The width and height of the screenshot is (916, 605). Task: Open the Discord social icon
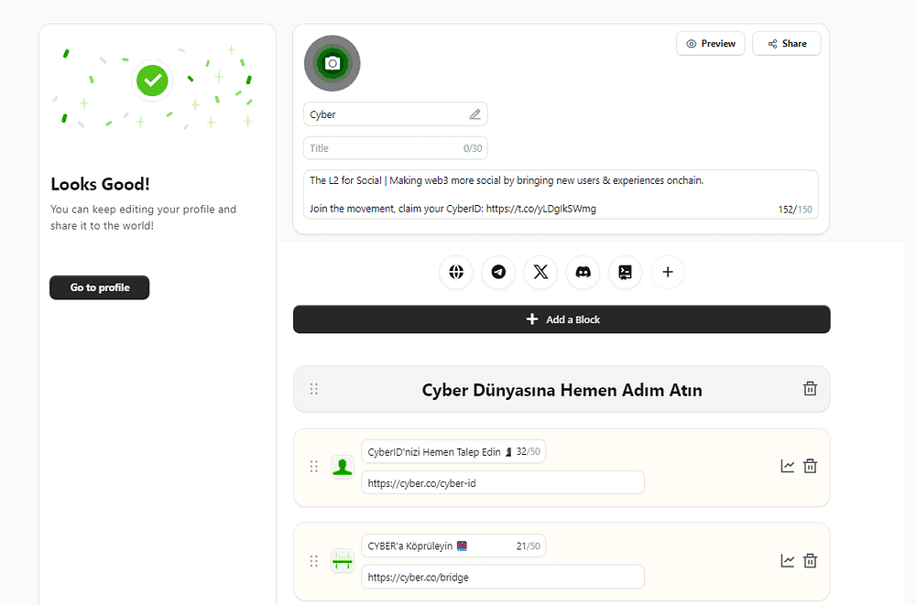point(583,272)
